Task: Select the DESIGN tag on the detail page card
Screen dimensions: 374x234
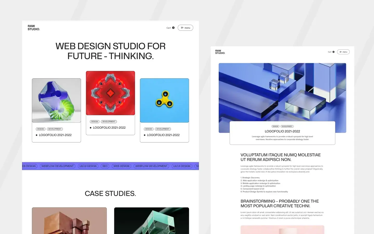Action: pyautogui.click(x=275, y=126)
